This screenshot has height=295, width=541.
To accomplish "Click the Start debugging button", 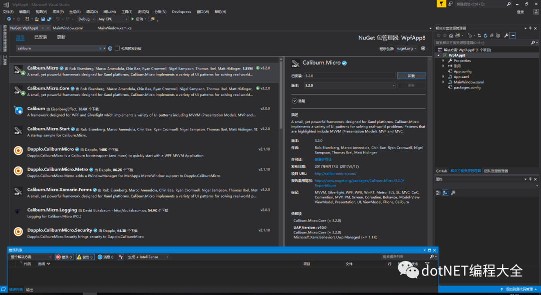I will pos(137,19).
